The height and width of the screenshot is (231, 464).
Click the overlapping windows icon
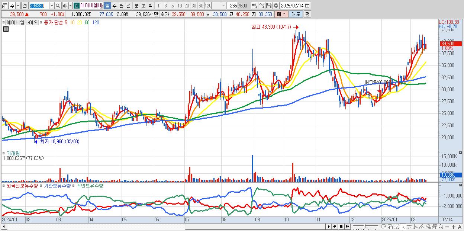pos(390,227)
